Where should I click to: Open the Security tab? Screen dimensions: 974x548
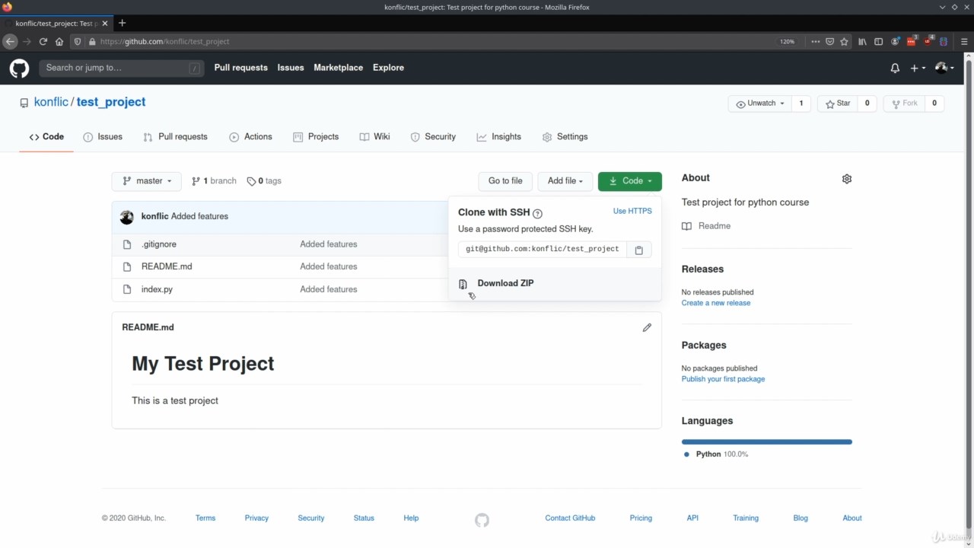(x=433, y=137)
